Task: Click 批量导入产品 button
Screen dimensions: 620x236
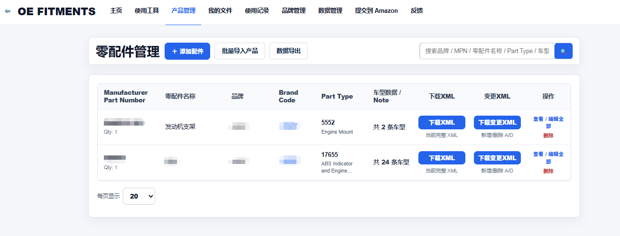Action: 240,51
